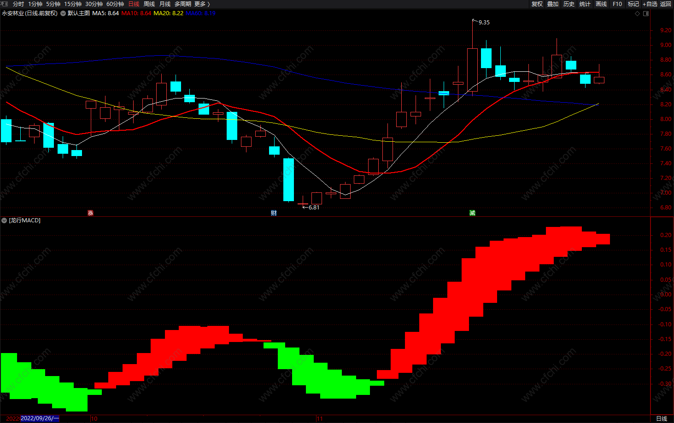The width and height of the screenshot is (674, 423).
Task: Click the 涨 event marker on chart
Action: 90,213
